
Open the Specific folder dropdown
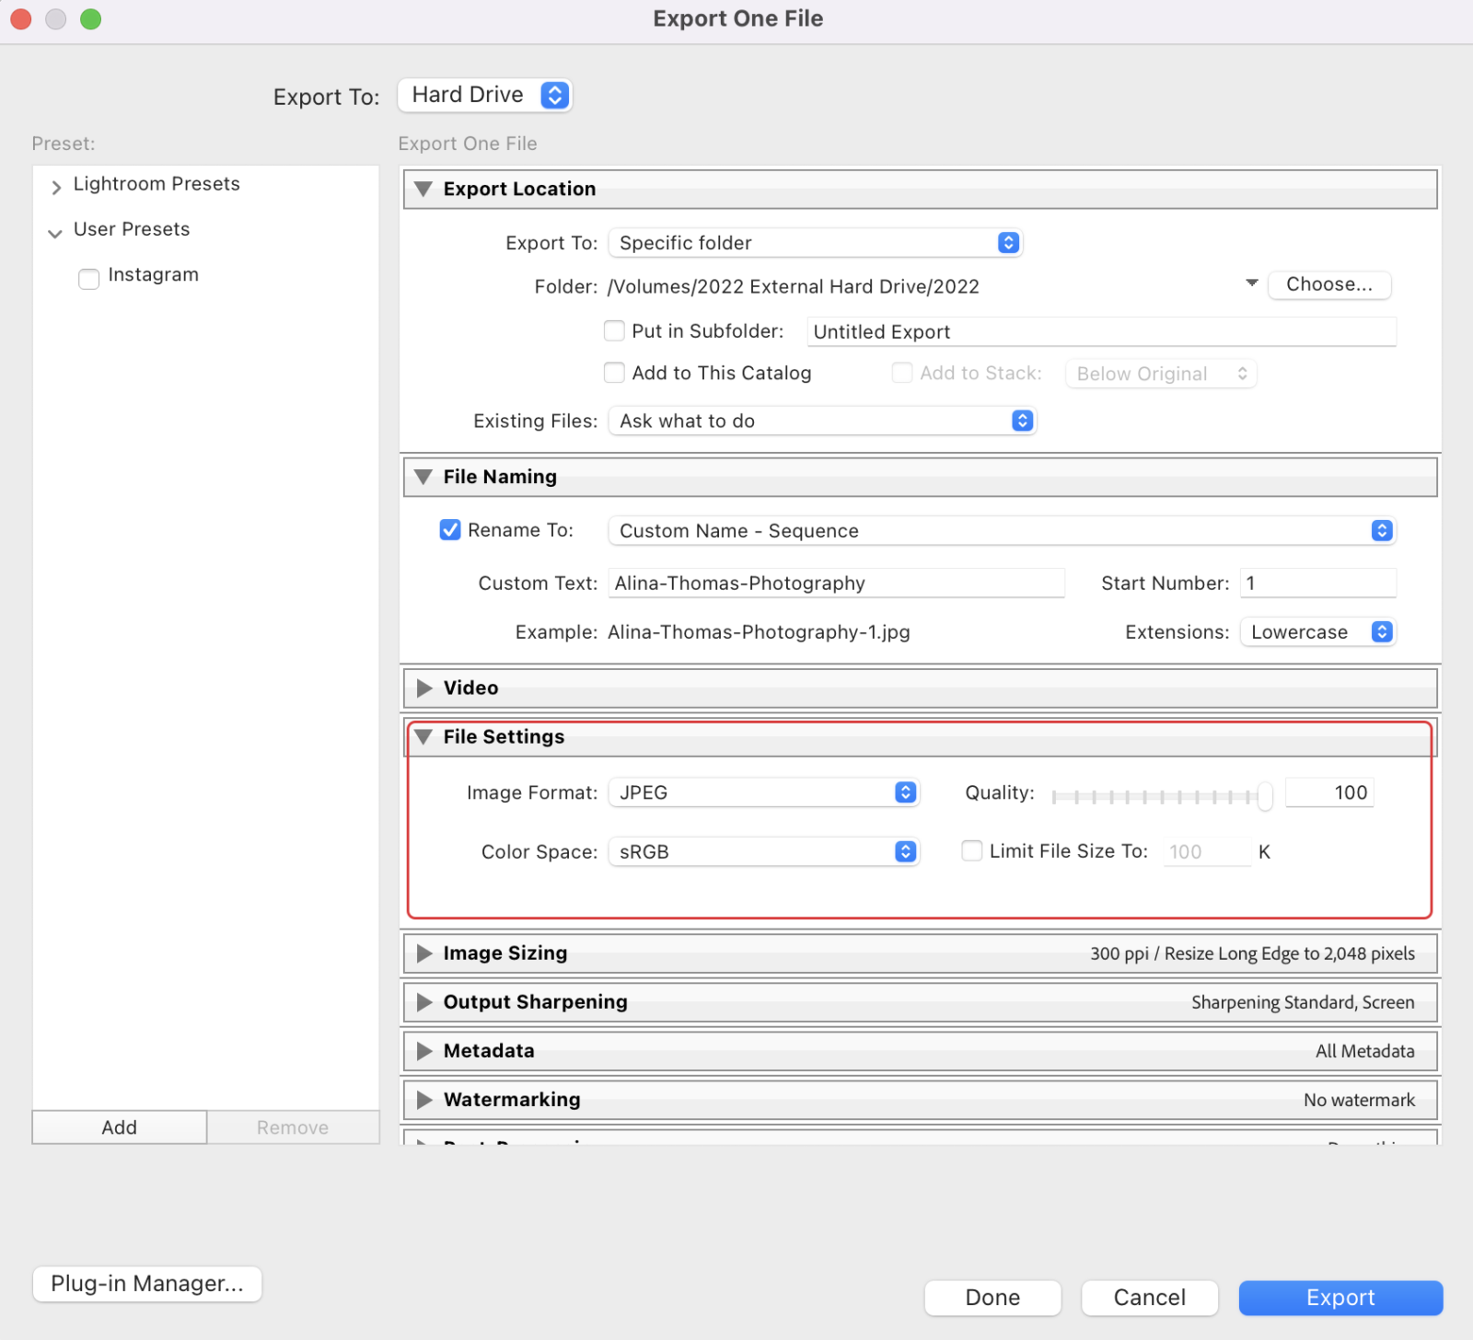point(1008,242)
